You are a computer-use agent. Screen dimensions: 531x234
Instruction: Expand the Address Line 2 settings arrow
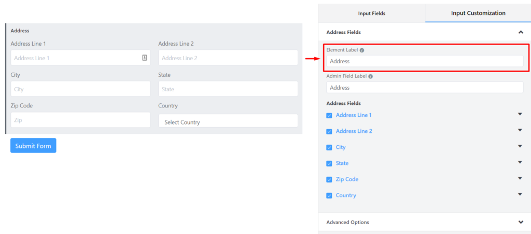point(520,130)
